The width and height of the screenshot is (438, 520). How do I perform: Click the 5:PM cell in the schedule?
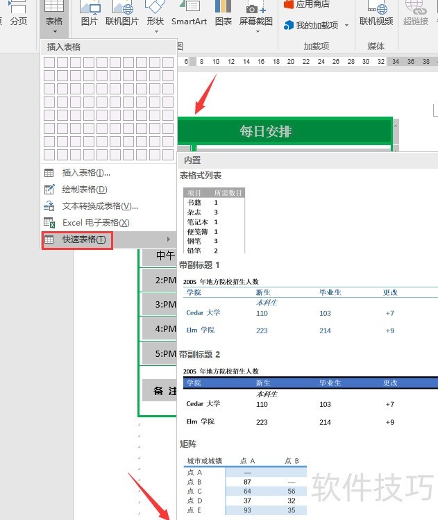point(159,353)
